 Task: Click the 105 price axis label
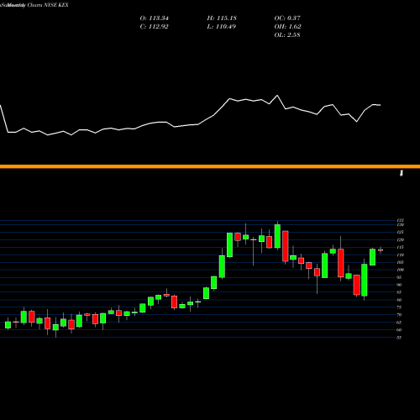point(400,262)
